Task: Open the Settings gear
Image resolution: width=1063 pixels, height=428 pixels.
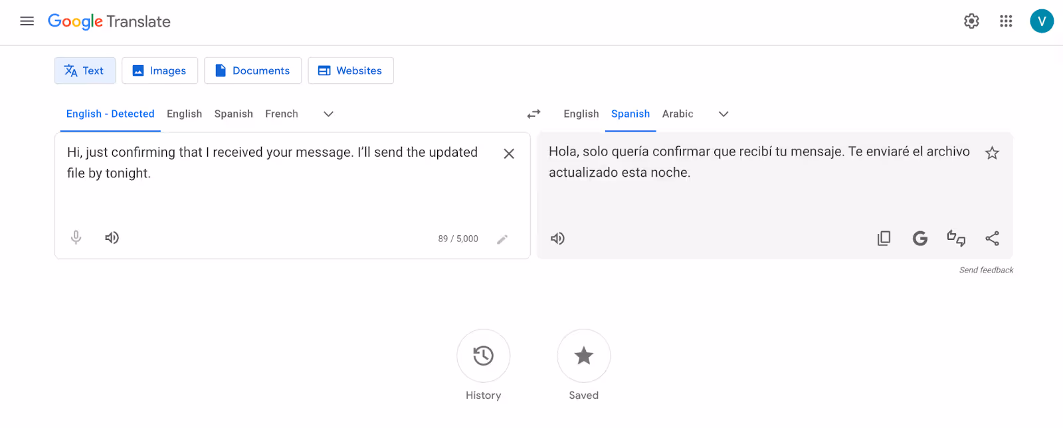Action: [x=971, y=21]
